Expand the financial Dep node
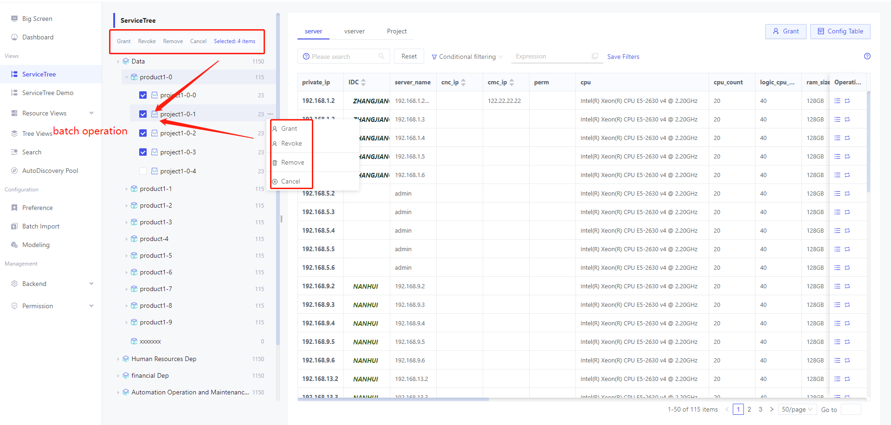Image resolution: width=891 pixels, height=425 pixels. click(x=118, y=376)
